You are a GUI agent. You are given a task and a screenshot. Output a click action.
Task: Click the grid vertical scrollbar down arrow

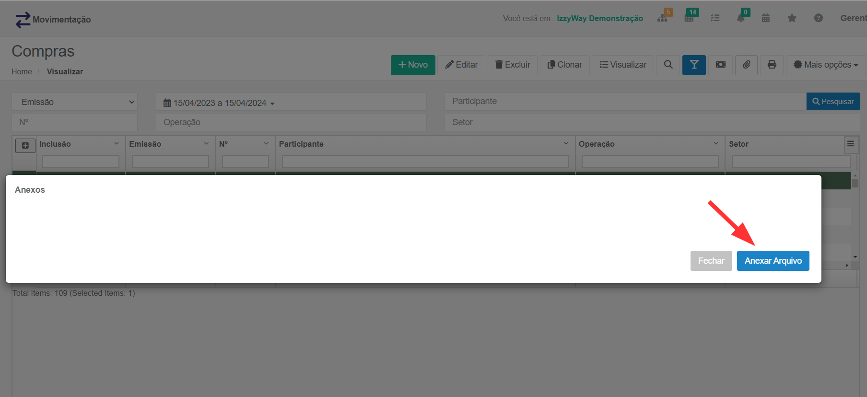tap(855, 257)
